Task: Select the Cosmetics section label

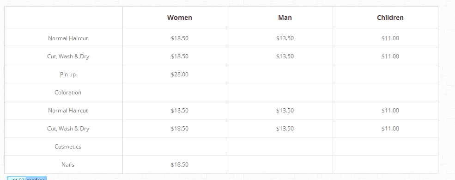Action: pyautogui.click(x=68, y=147)
